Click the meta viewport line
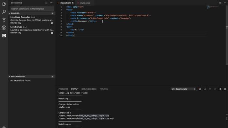 [110, 16]
